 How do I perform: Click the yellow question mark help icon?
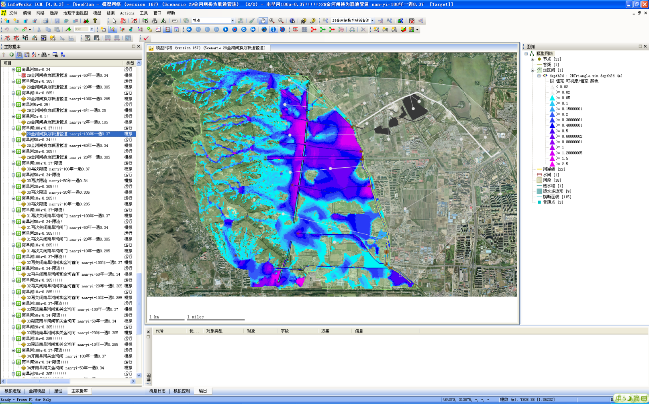(95, 21)
